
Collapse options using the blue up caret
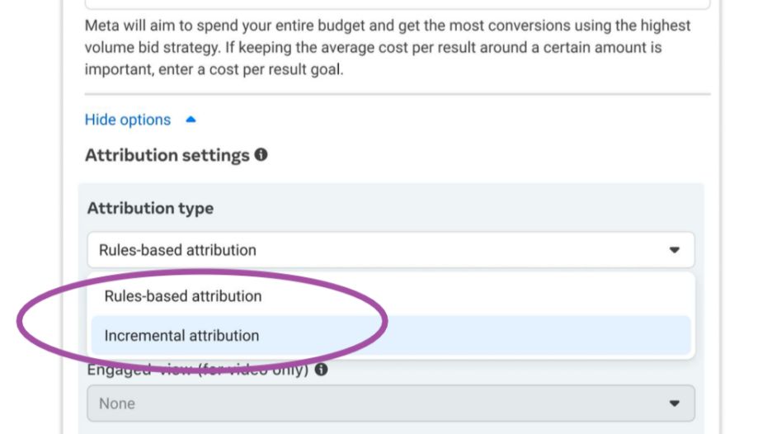[x=191, y=120]
